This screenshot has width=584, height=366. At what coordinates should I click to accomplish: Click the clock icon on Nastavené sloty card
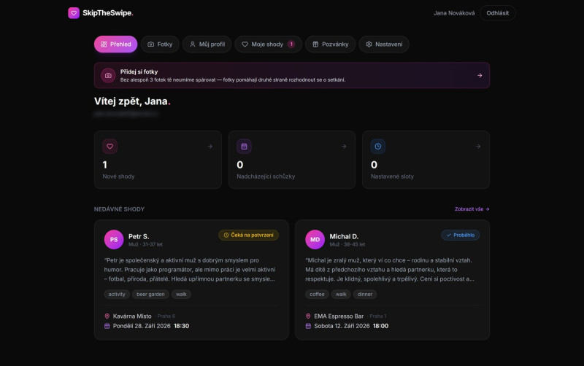pyautogui.click(x=378, y=147)
